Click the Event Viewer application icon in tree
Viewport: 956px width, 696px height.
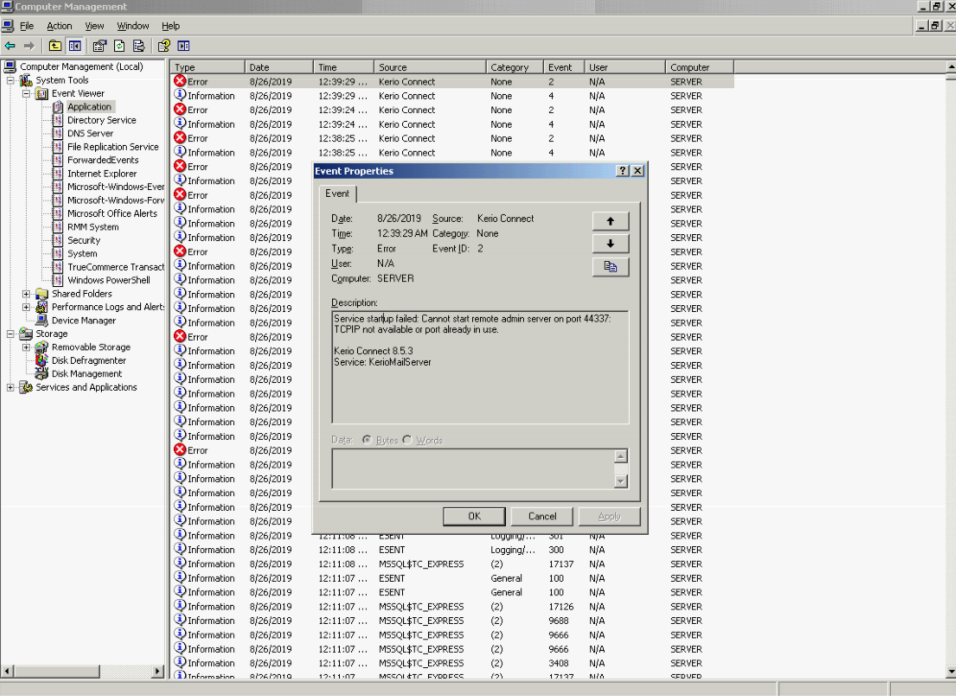[60, 106]
